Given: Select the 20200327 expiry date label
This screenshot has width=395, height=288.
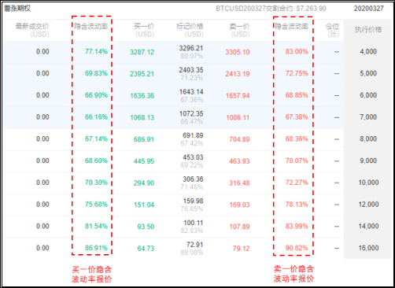Looking at the screenshot, I should click(368, 9).
